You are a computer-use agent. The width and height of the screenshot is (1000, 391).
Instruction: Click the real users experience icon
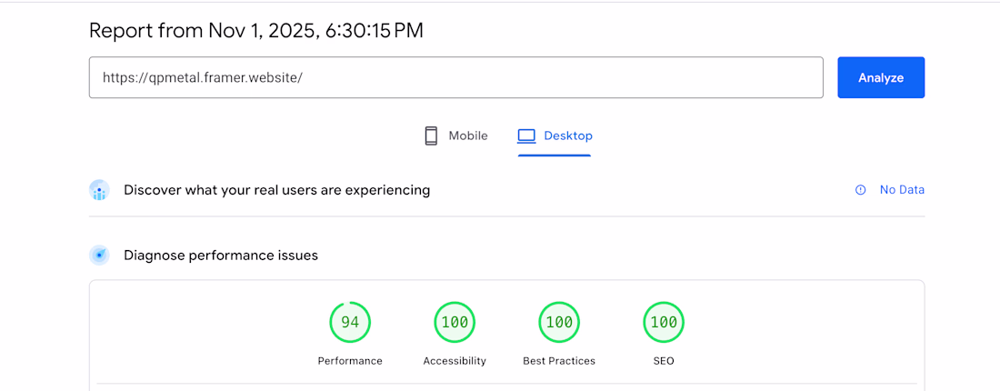pyautogui.click(x=99, y=190)
